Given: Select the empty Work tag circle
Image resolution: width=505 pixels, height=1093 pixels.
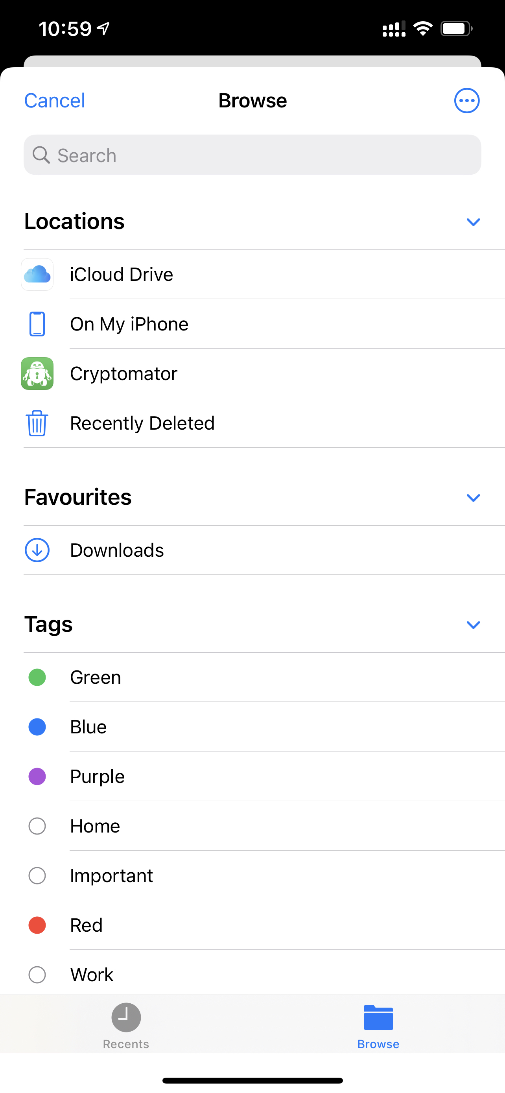Looking at the screenshot, I should [x=37, y=975].
